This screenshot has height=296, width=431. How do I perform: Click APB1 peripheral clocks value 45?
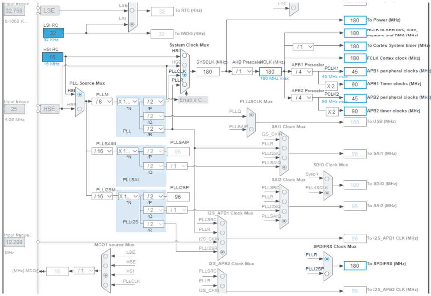point(355,72)
